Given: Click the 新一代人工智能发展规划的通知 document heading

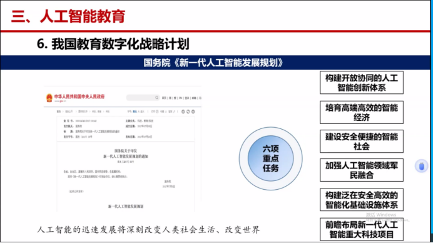Looking at the screenshot, I should point(126,157).
